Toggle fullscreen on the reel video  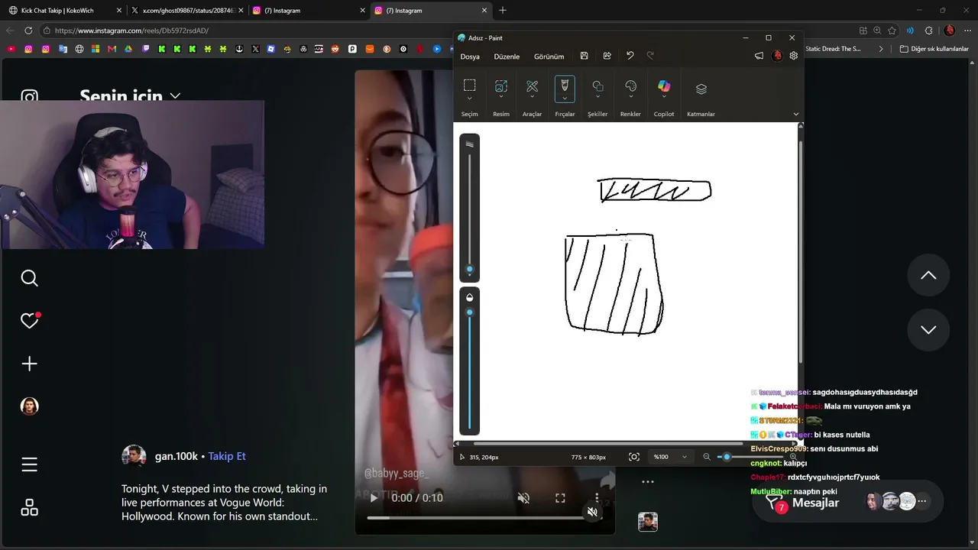coord(560,498)
